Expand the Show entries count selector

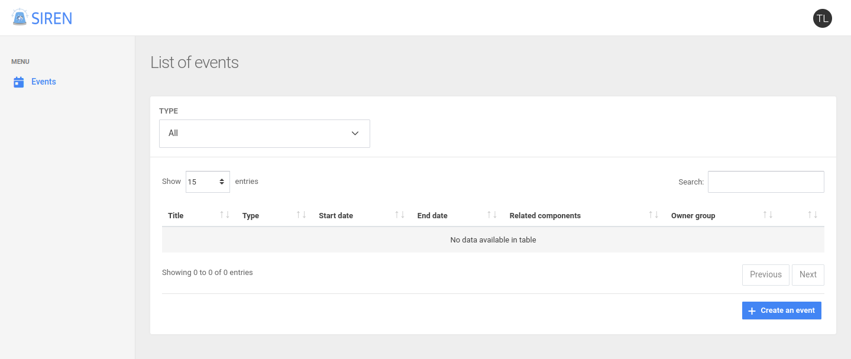(x=208, y=182)
